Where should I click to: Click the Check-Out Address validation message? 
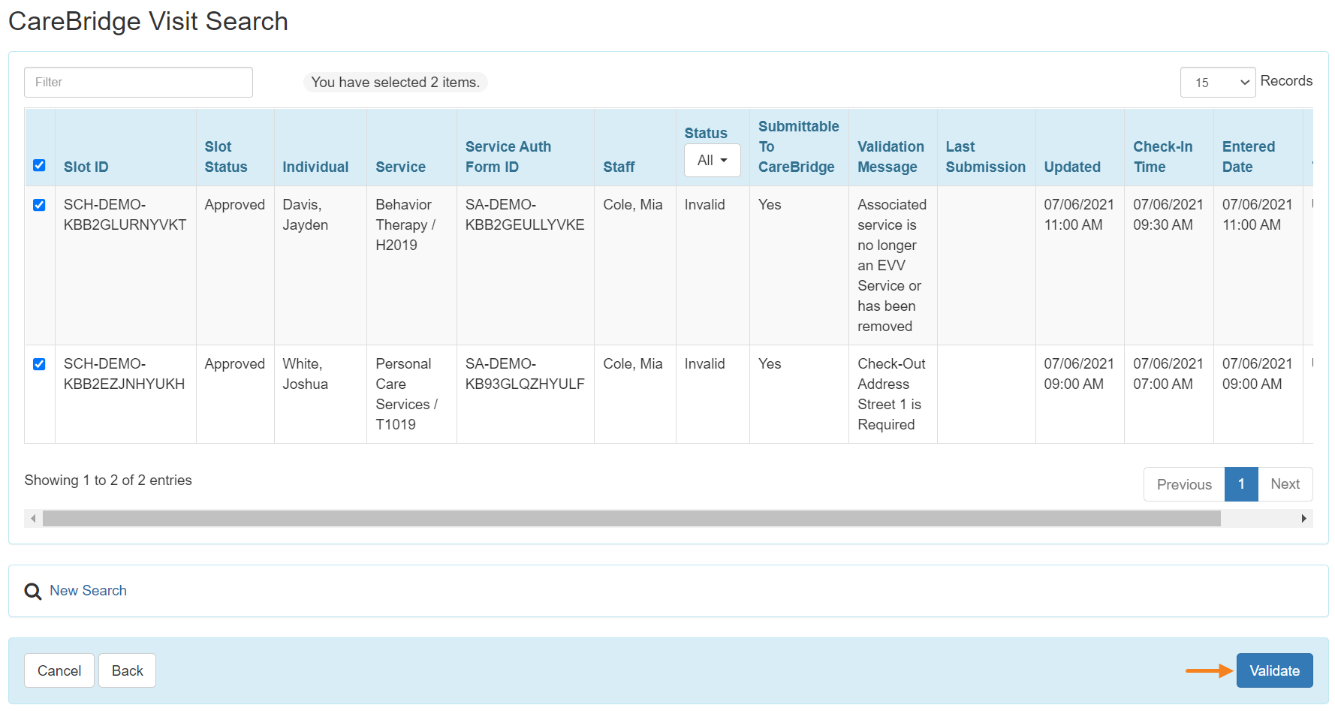[891, 394]
